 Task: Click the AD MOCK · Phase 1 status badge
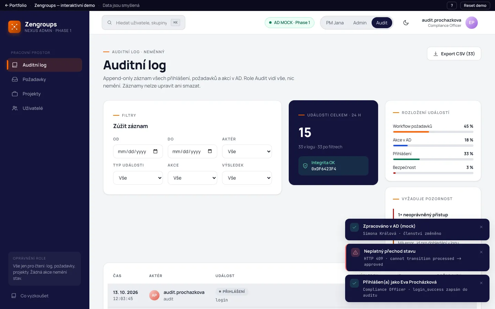289,23
